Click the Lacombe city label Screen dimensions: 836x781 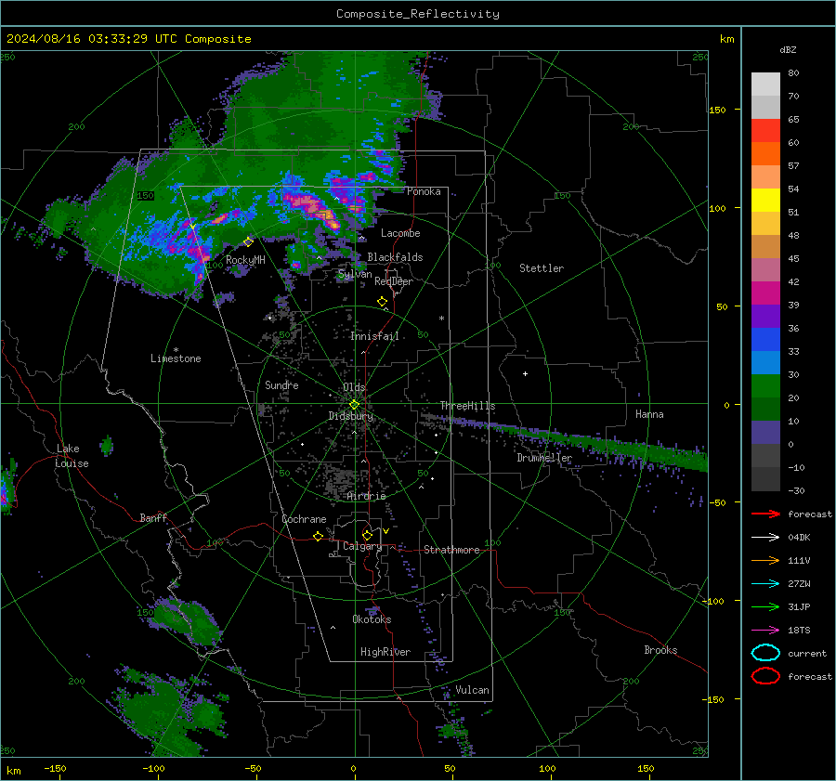400,233
